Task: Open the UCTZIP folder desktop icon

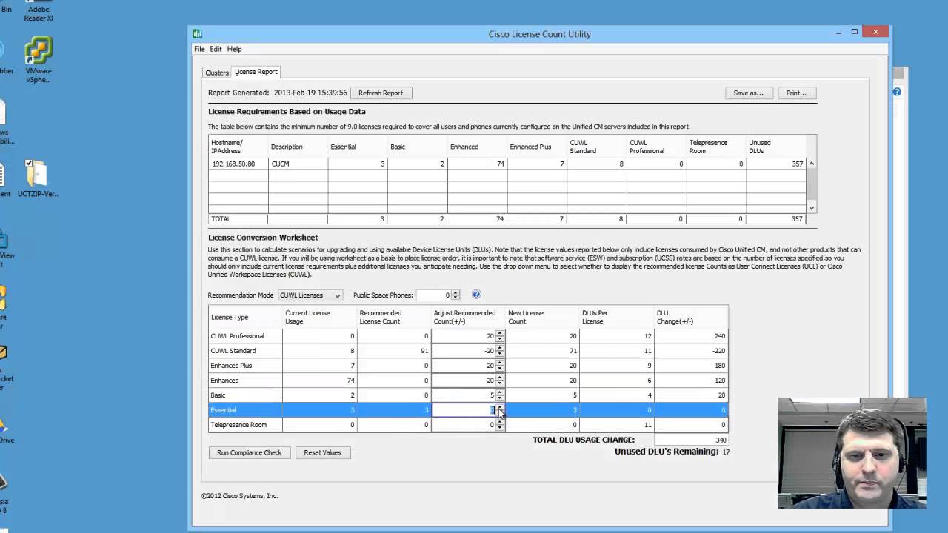Action: click(37, 179)
